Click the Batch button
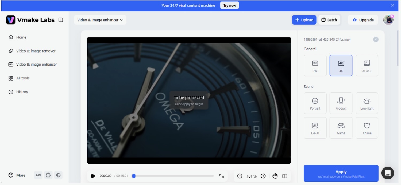The image size is (401, 185). (329, 20)
